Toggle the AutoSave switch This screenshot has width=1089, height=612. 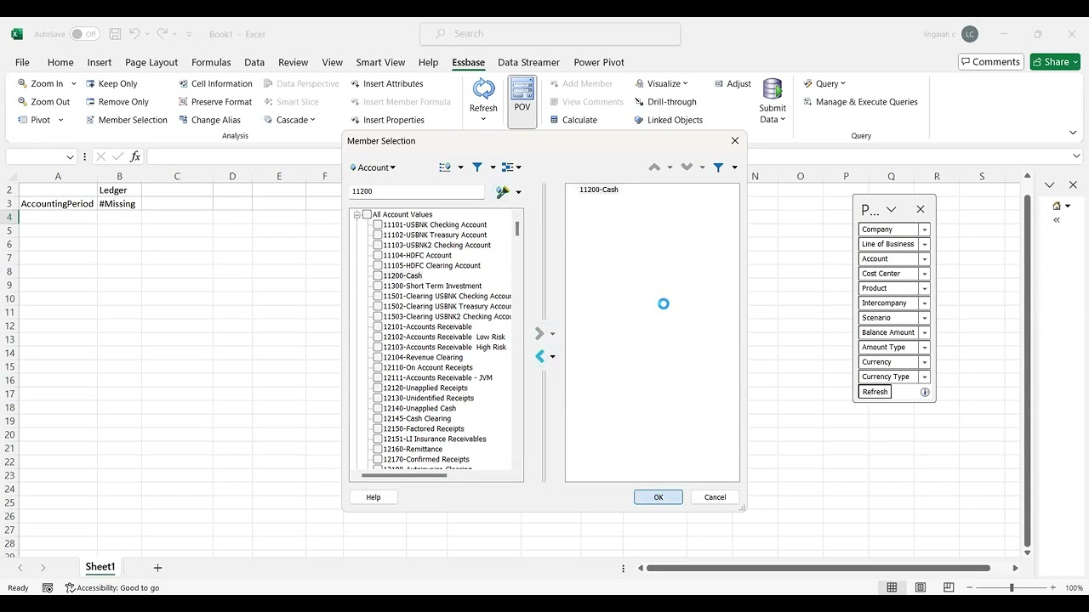click(84, 34)
